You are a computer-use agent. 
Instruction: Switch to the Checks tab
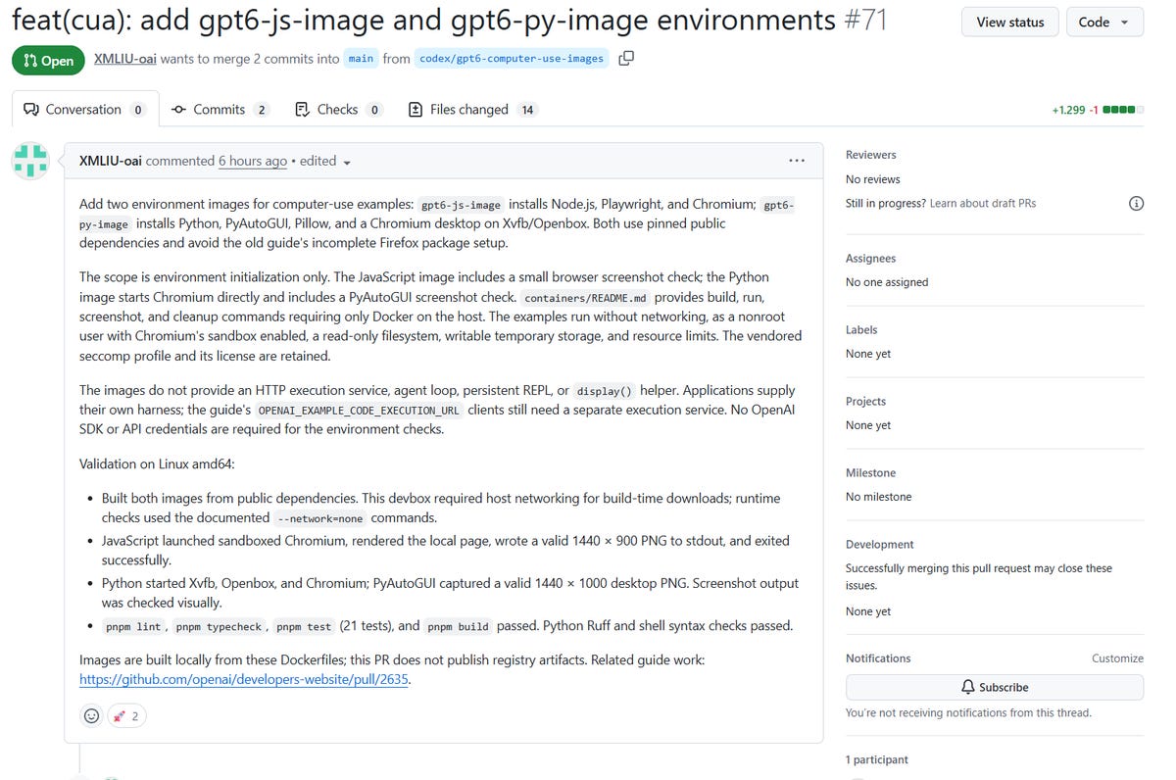coord(338,110)
